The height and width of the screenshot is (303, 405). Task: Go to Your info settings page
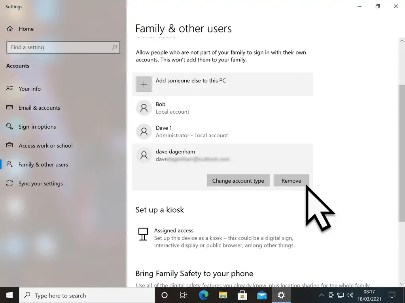[30, 89]
